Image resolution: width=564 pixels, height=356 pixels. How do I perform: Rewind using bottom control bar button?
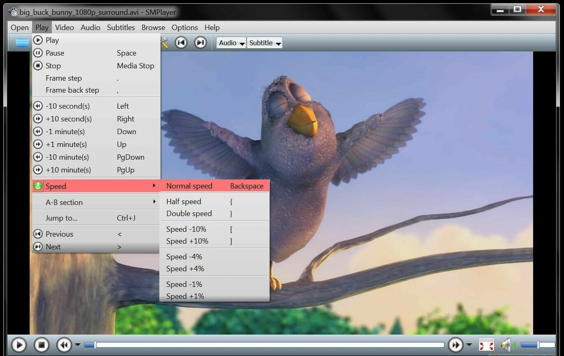(64, 345)
